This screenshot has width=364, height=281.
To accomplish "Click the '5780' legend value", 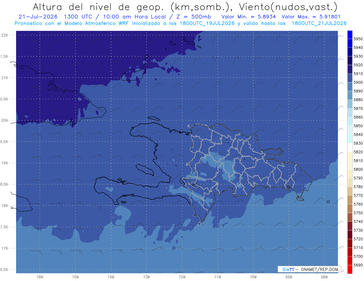I will 358,187.
